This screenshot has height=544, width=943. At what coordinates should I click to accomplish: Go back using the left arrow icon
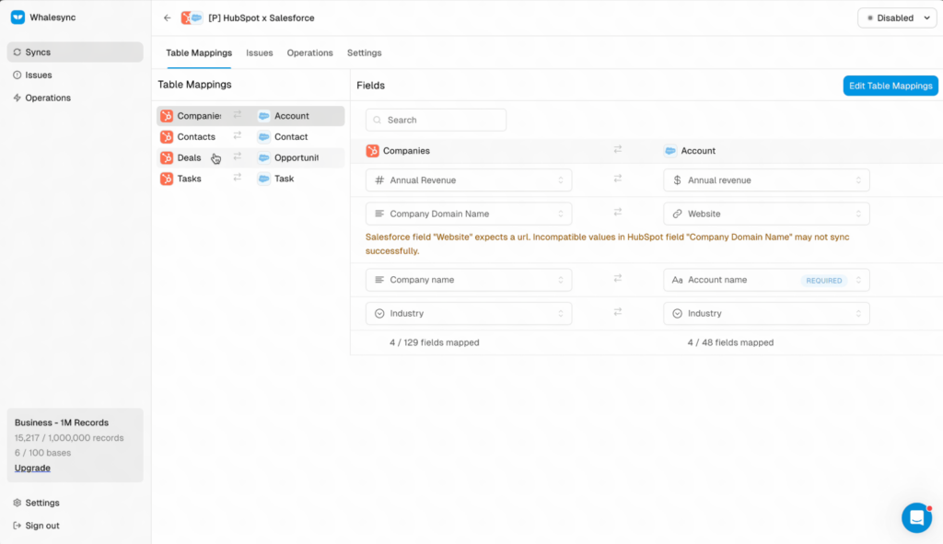point(168,18)
